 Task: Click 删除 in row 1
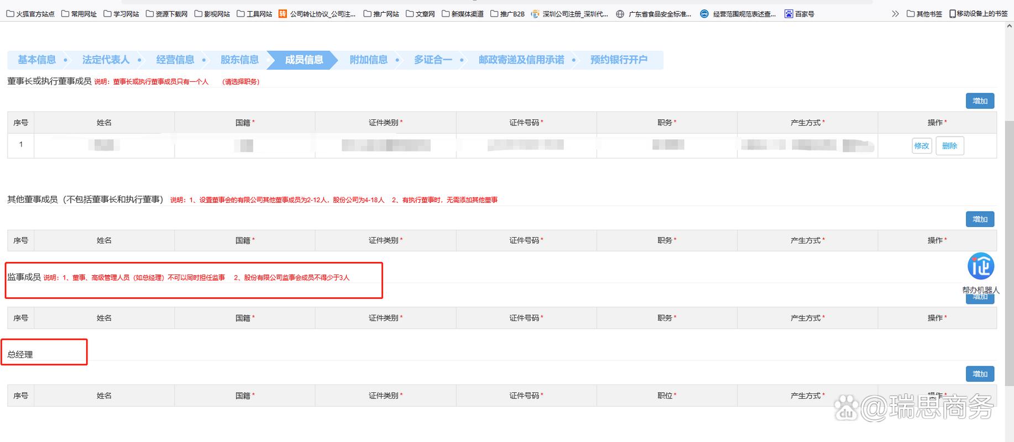(x=950, y=146)
